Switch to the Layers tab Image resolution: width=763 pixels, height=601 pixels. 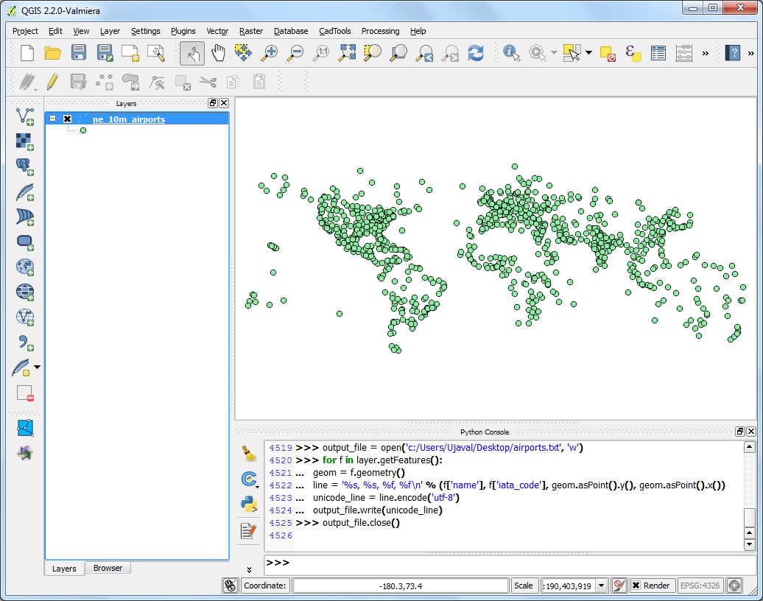64,569
